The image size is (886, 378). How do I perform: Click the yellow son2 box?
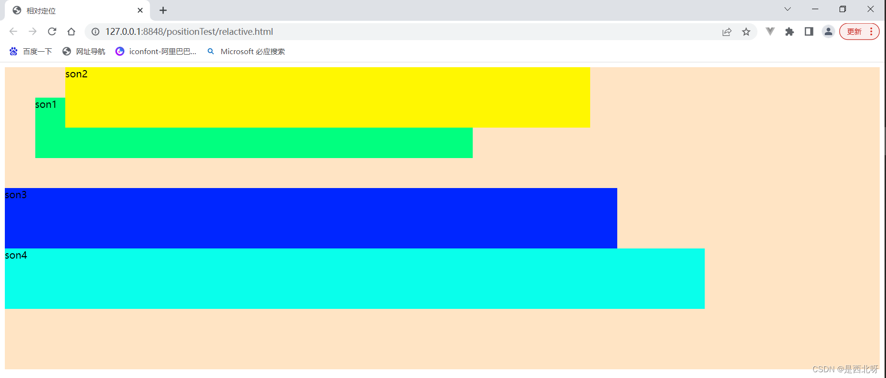(328, 97)
